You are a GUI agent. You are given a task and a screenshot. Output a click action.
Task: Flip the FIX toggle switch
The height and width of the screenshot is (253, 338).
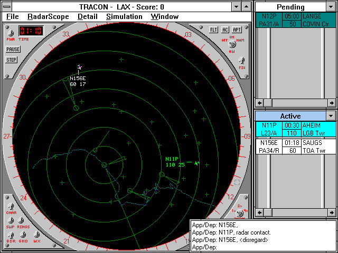tap(242, 61)
